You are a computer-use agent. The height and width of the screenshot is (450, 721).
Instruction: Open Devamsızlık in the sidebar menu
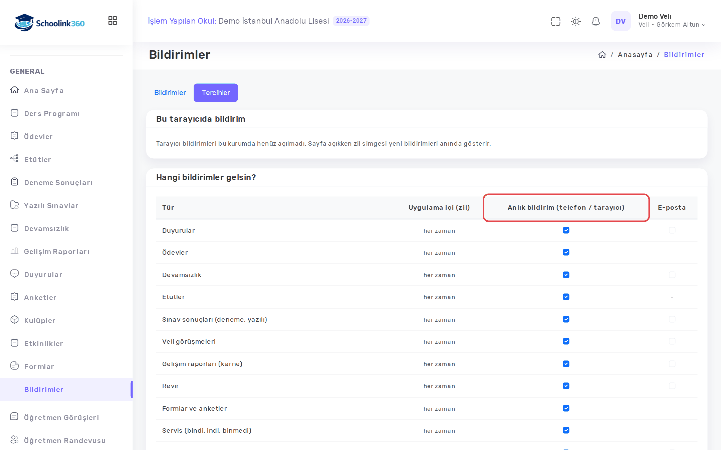pos(46,228)
